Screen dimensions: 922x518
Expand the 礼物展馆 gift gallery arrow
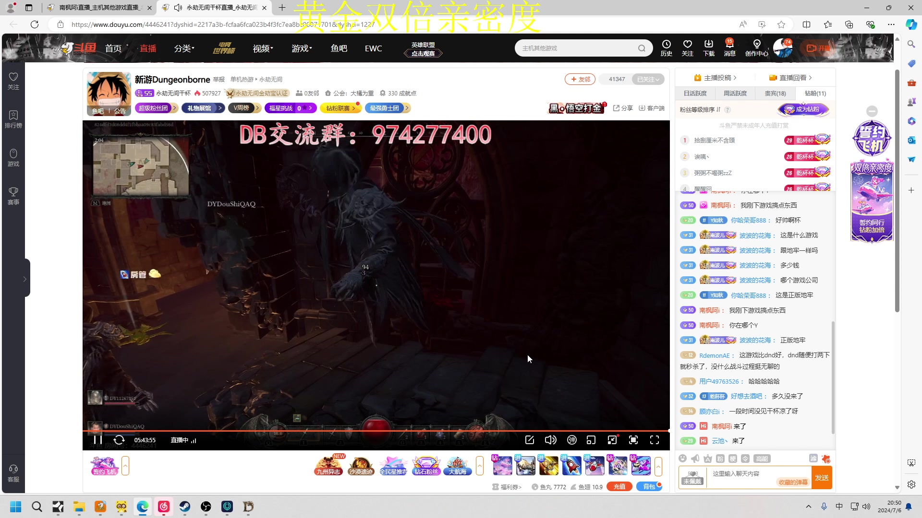[x=220, y=108]
